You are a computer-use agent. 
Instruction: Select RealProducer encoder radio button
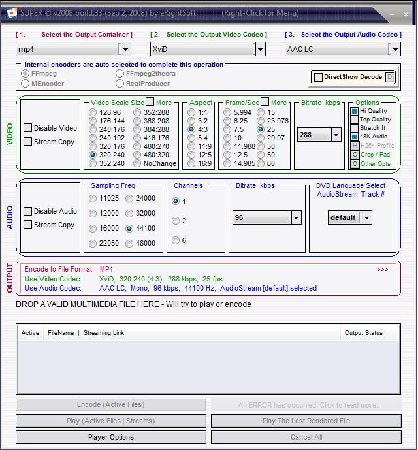(x=120, y=83)
